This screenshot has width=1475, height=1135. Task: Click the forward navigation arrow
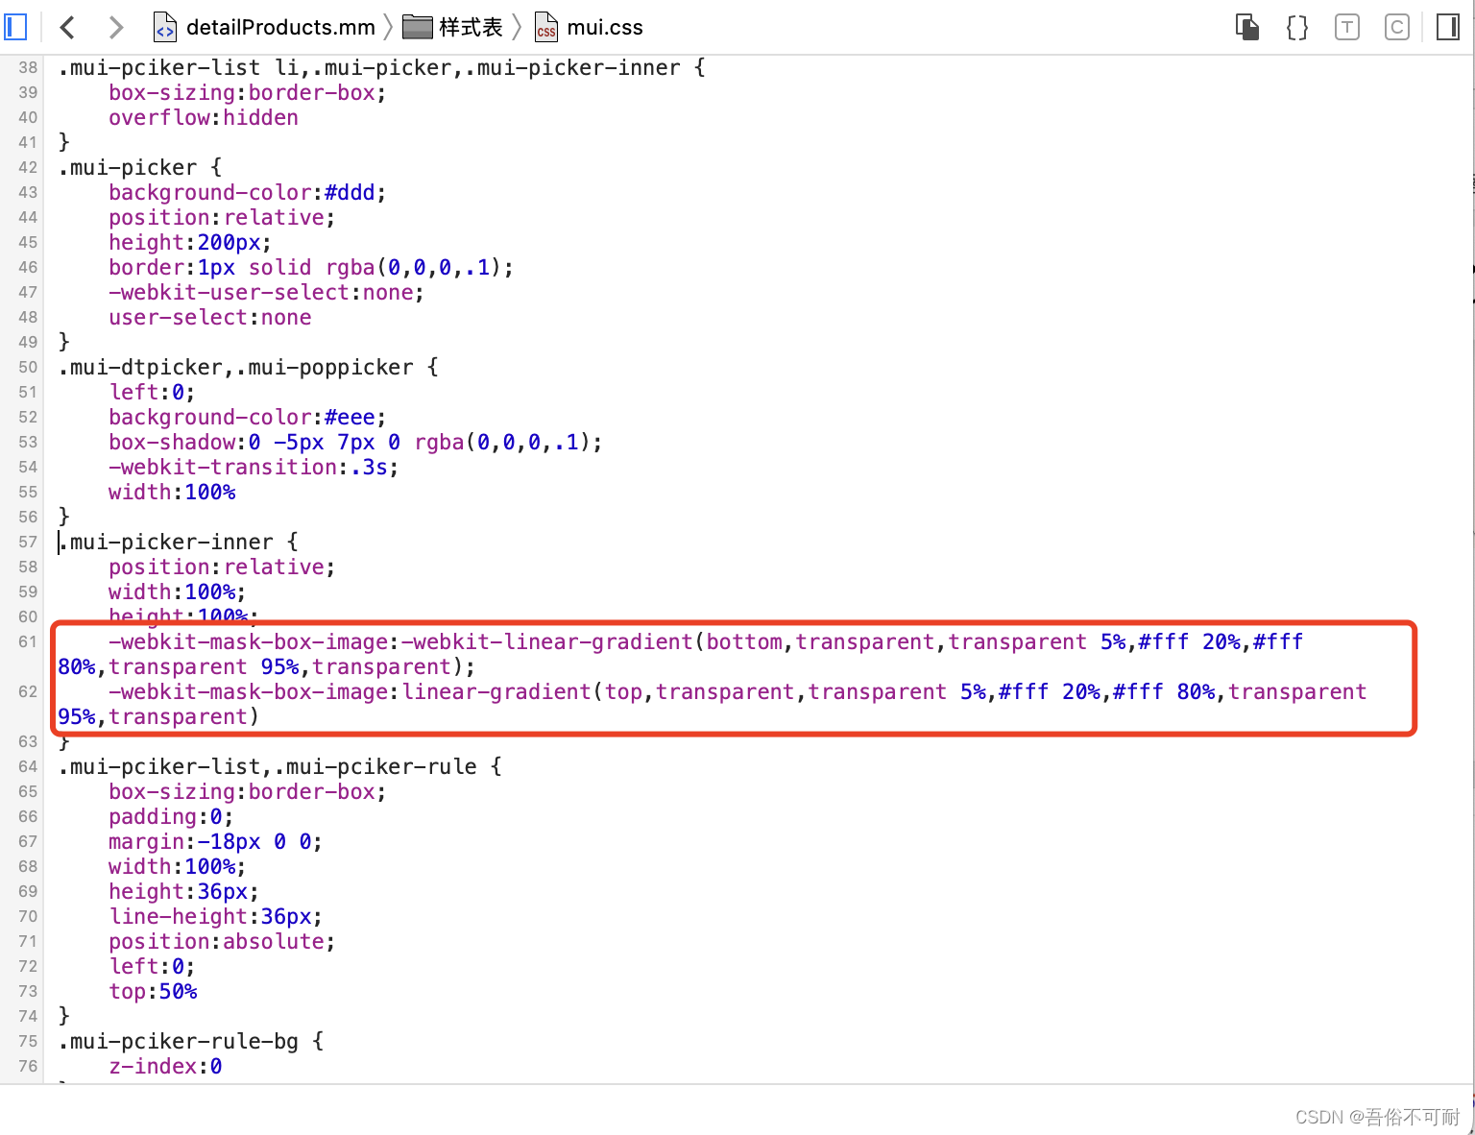click(114, 27)
